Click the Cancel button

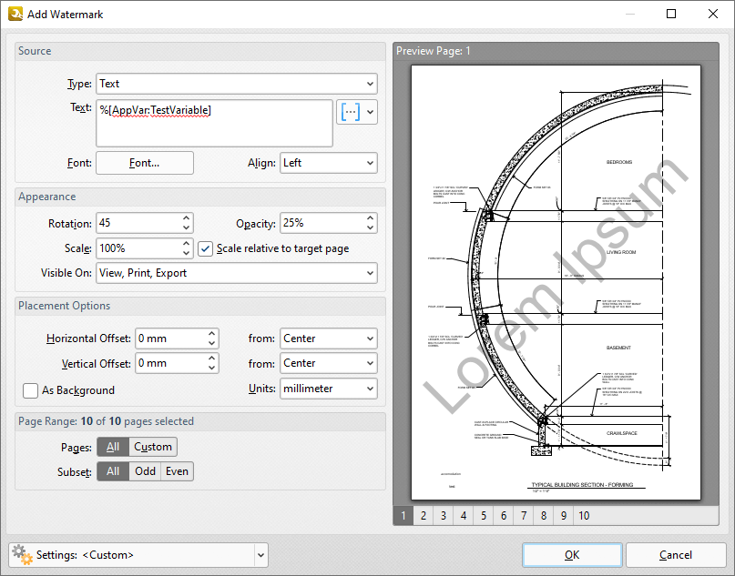tap(676, 555)
